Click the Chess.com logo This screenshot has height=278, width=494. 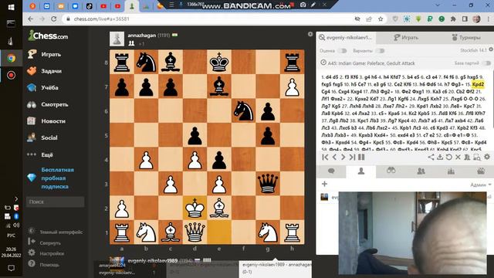pyautogui.click(x=48, y=36)
